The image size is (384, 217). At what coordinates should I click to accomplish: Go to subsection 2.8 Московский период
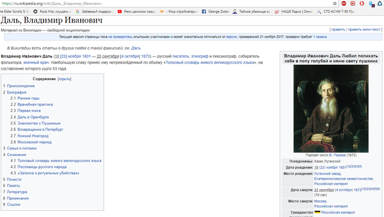[x=34, y=142]
